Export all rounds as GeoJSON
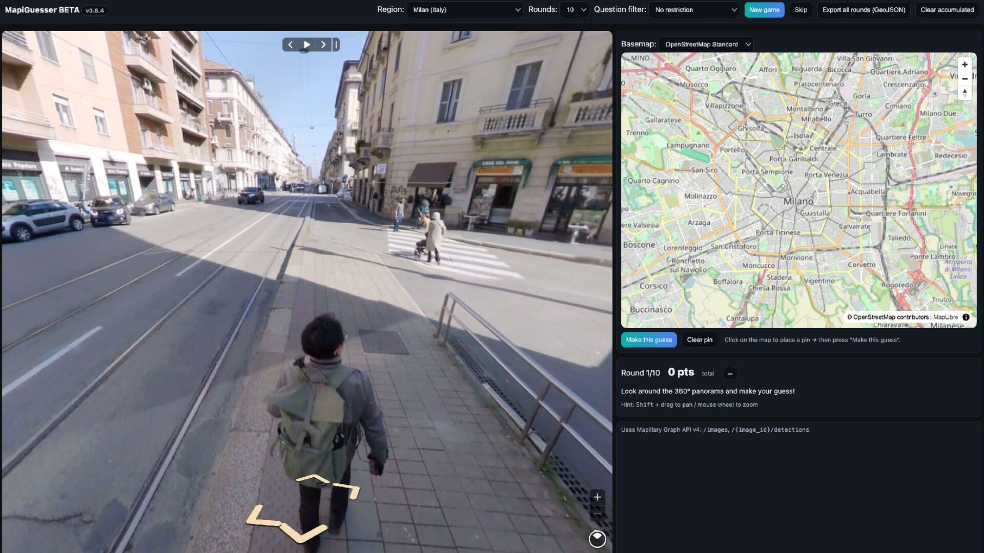 (864, 10)
